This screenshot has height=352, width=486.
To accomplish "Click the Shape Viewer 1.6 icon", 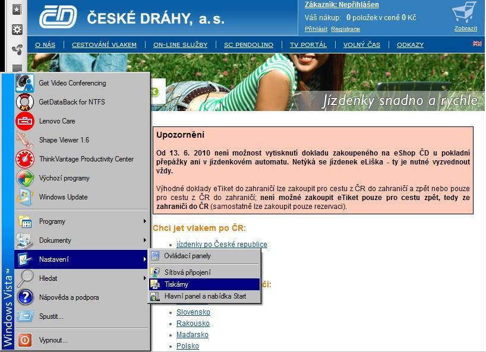I will pyautogui.click(x=25, y=140).
